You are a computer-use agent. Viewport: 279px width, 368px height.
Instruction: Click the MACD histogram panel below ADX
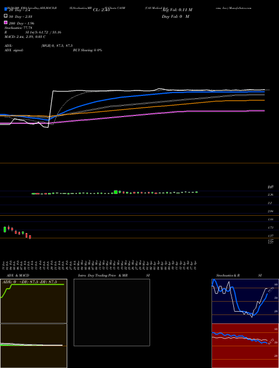pos(33,346)
